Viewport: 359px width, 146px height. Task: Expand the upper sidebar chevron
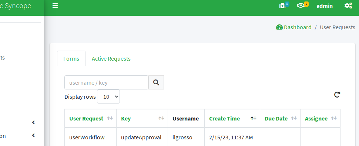coord(33,122)
